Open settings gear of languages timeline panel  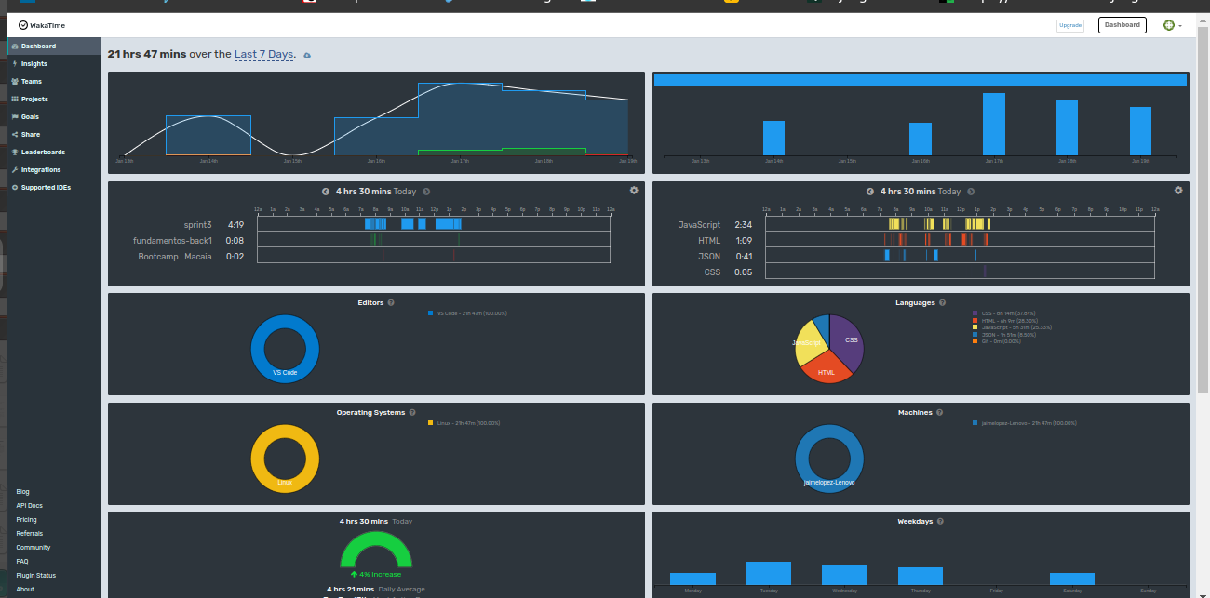[1178, 190]
